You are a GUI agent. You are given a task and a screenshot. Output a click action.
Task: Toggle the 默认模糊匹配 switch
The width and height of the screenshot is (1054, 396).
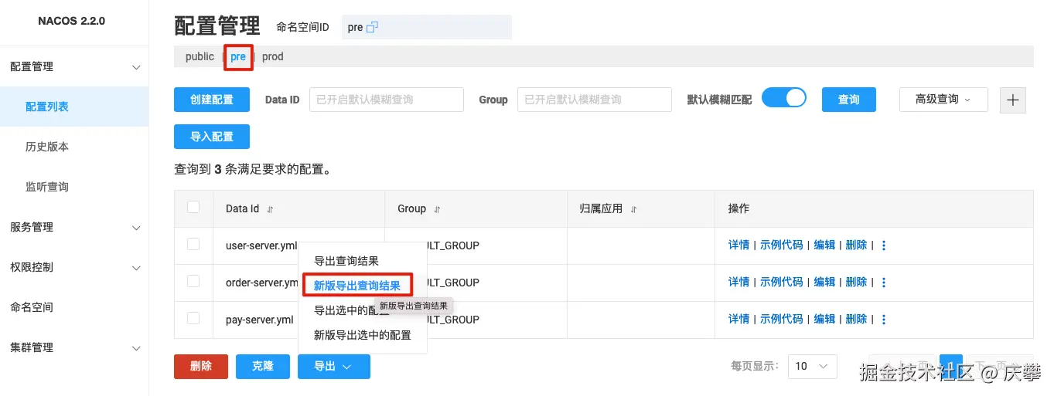[784, 98]
